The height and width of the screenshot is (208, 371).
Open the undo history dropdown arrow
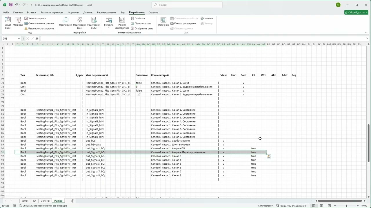click(19, 5)
